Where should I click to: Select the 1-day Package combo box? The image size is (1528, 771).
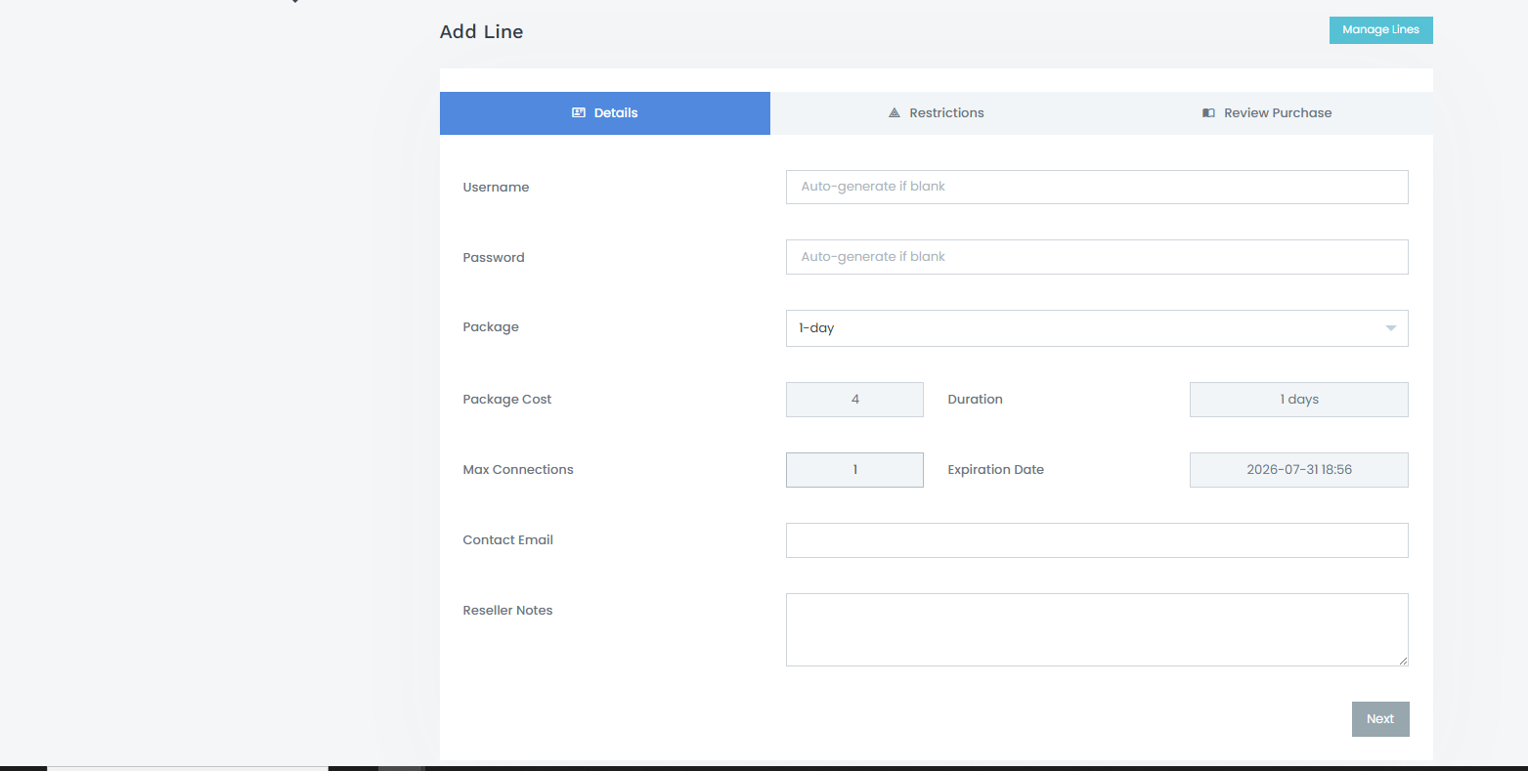(x=1097, y=328)
